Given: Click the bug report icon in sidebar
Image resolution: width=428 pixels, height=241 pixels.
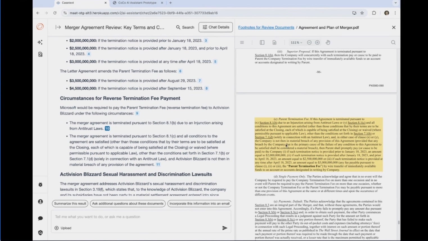Looking at the screenshot, I should coord(40,184).
